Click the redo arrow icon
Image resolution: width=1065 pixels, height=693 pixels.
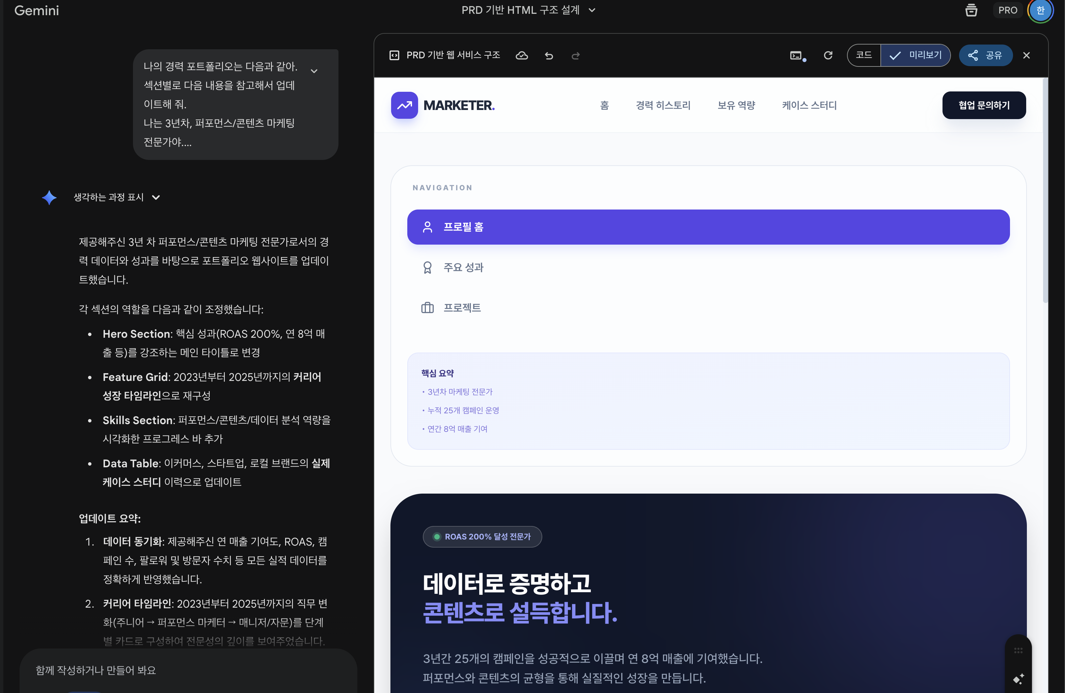575,55
